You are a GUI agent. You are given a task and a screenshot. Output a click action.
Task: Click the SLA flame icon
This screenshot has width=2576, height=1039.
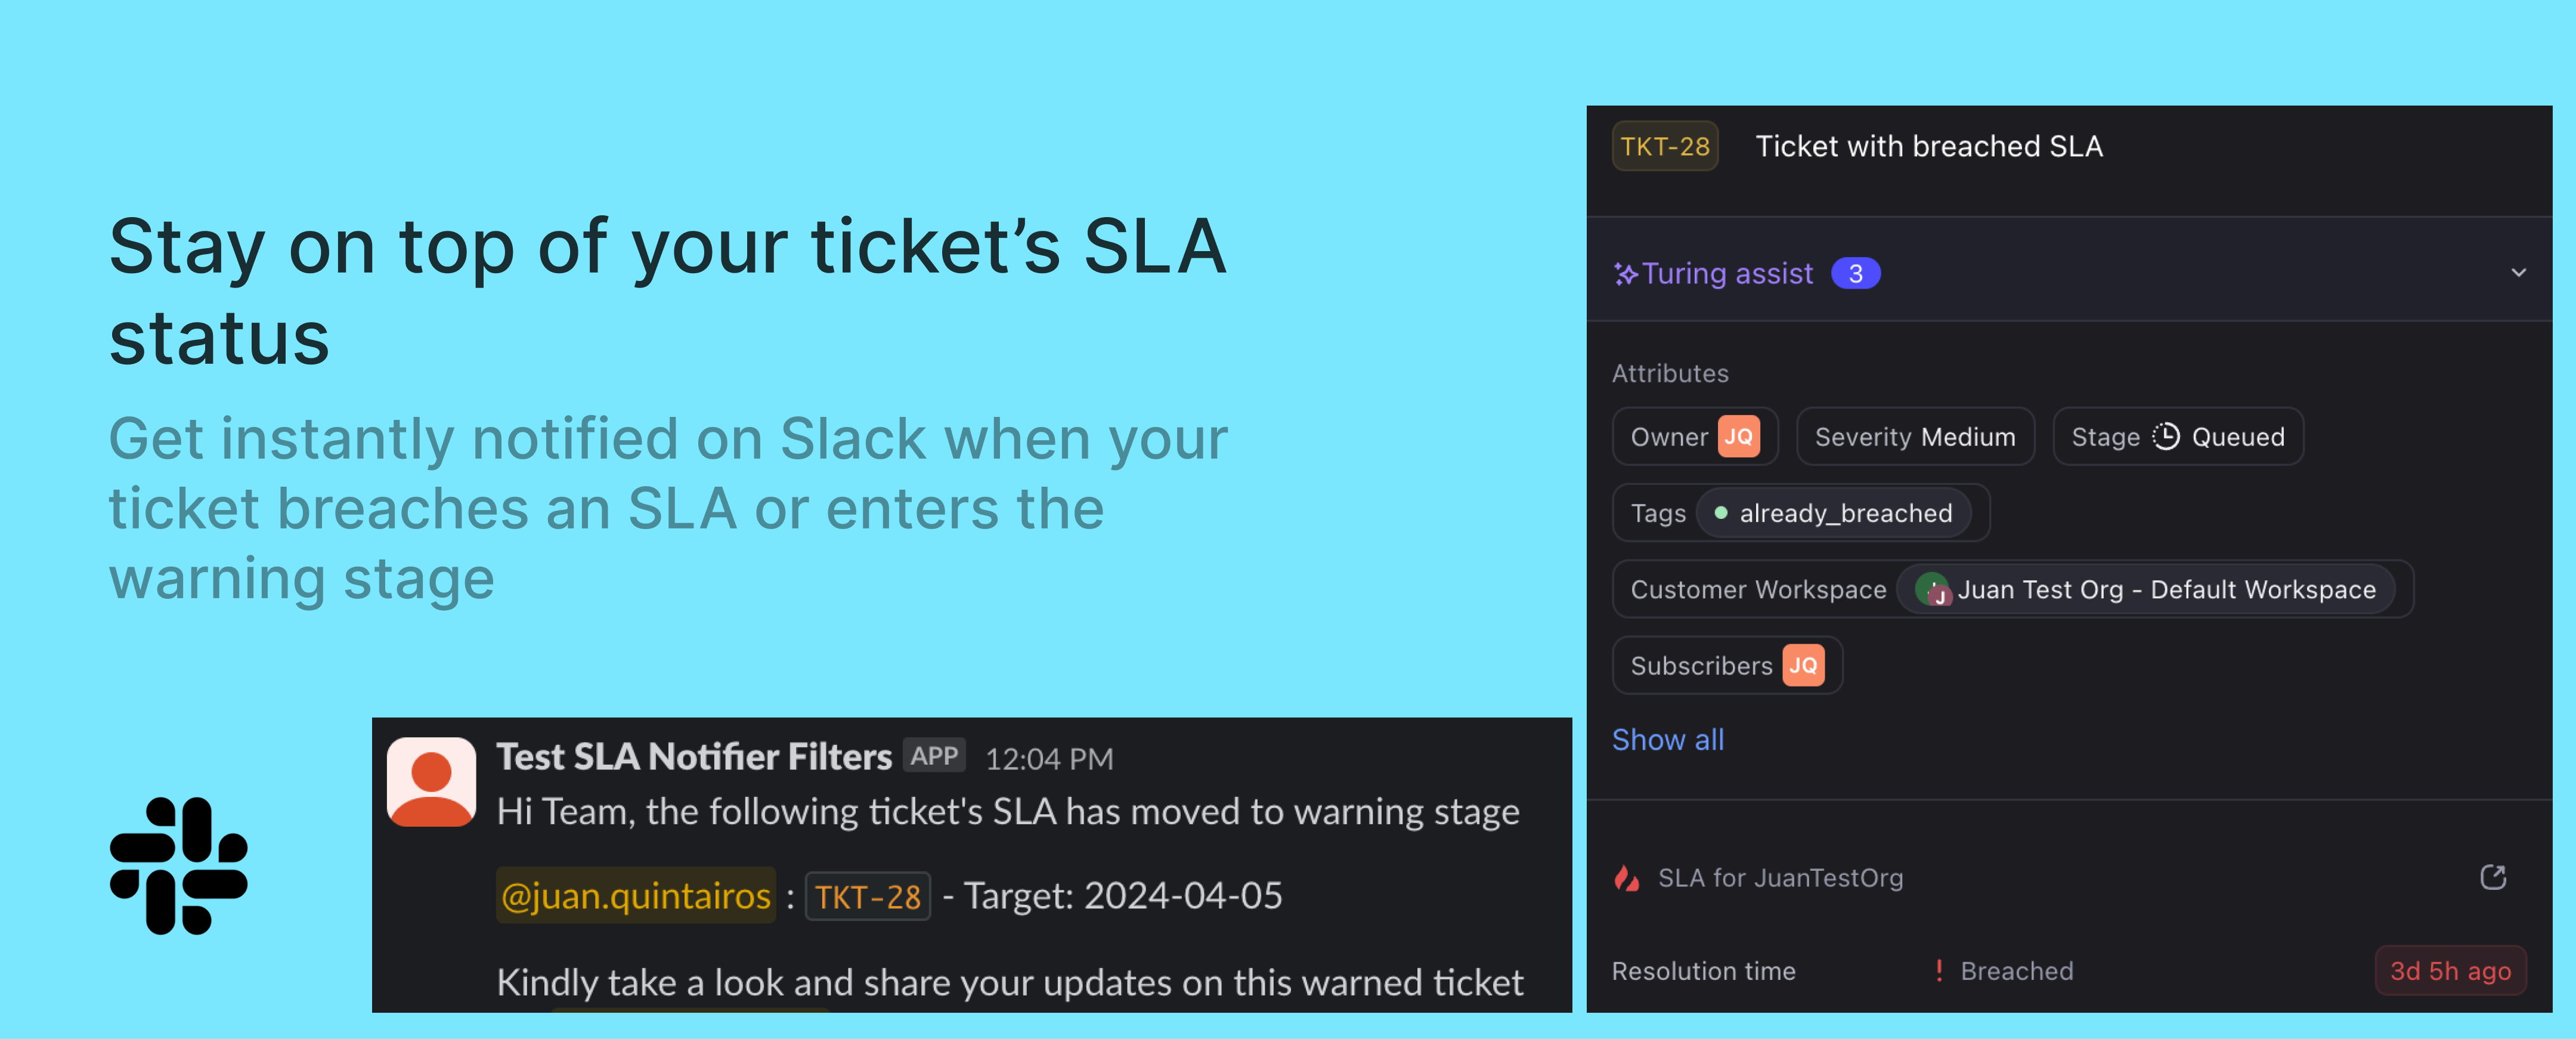pyautogui.click(x=1626, y=878)
